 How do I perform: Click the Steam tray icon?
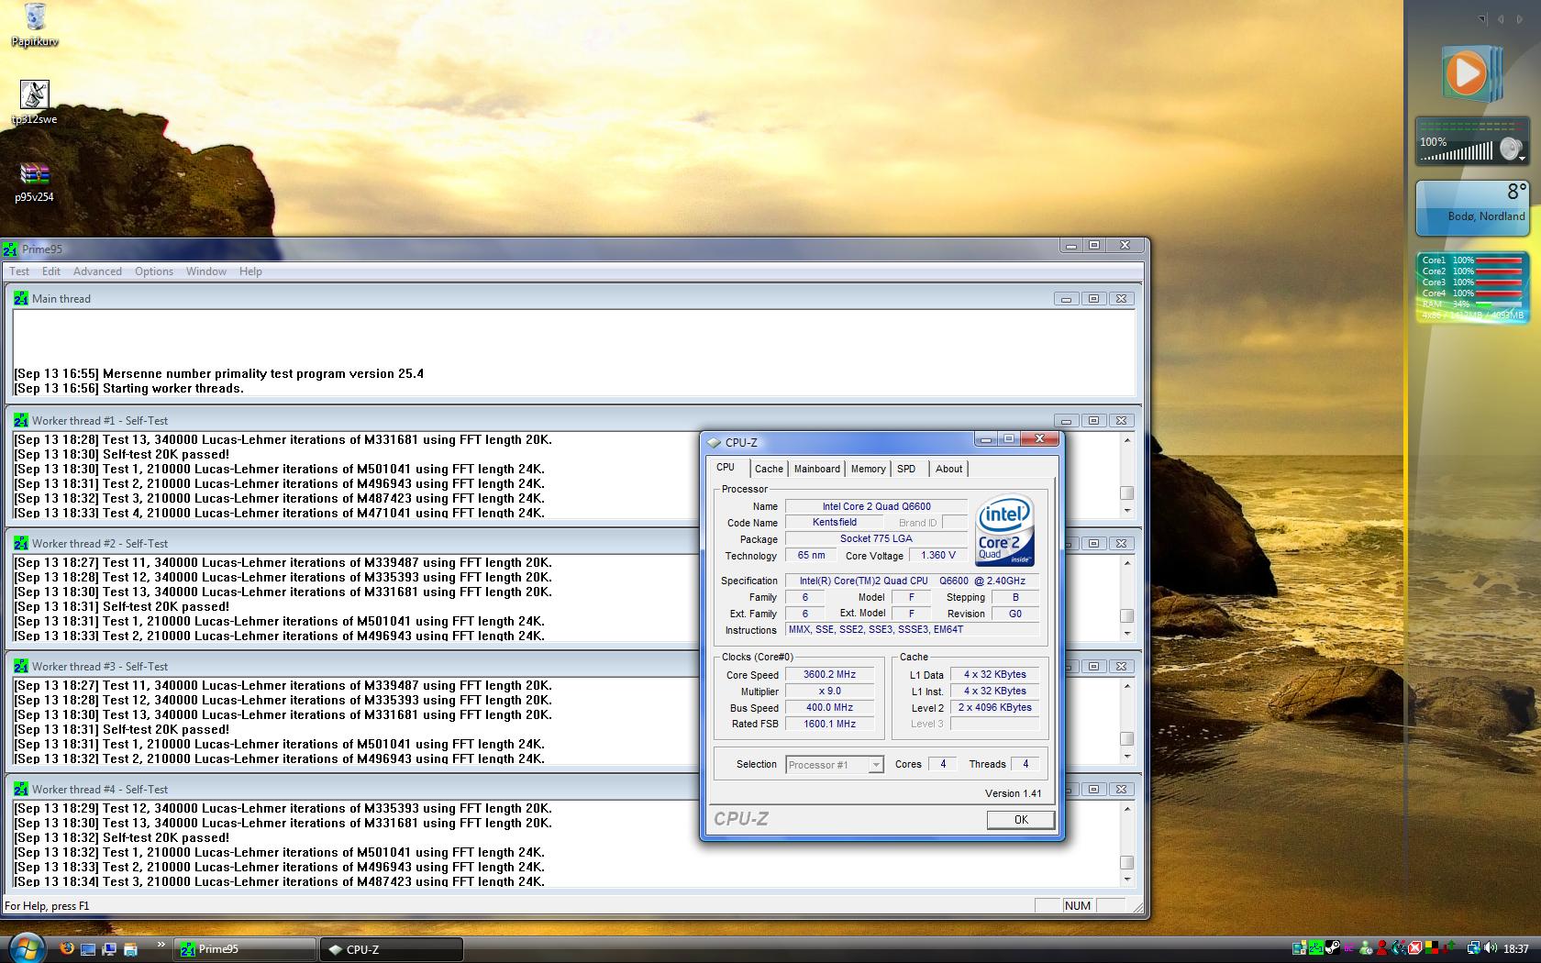coord(1333,948)
